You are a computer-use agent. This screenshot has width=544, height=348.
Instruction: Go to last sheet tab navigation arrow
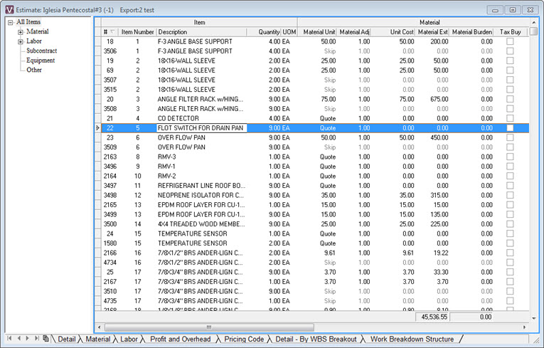click(36, 338)
